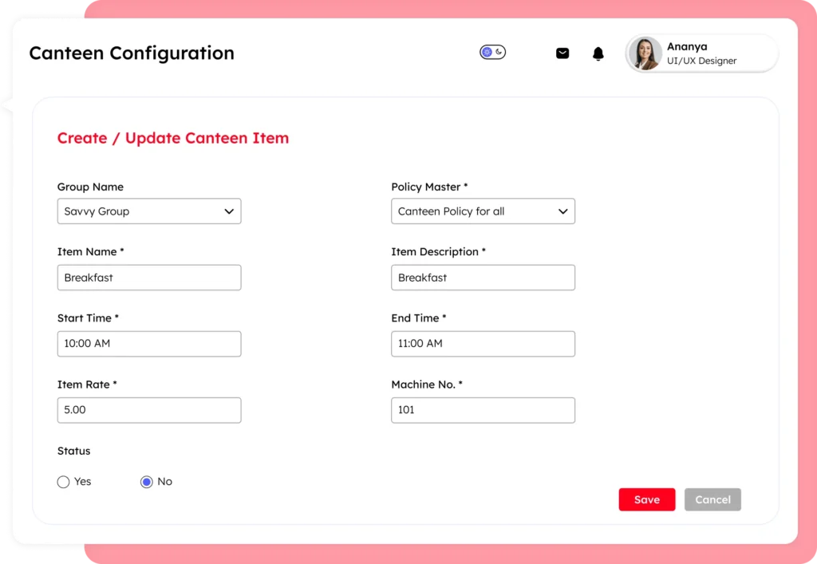Viewport: 817px width, 564px height.
Task: Click the Item Description label
Action: [438, 252]
